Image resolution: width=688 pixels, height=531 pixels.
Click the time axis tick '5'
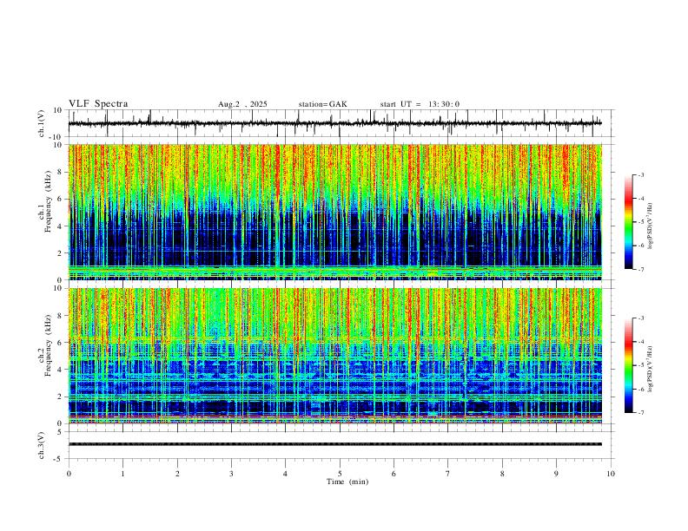340,474
